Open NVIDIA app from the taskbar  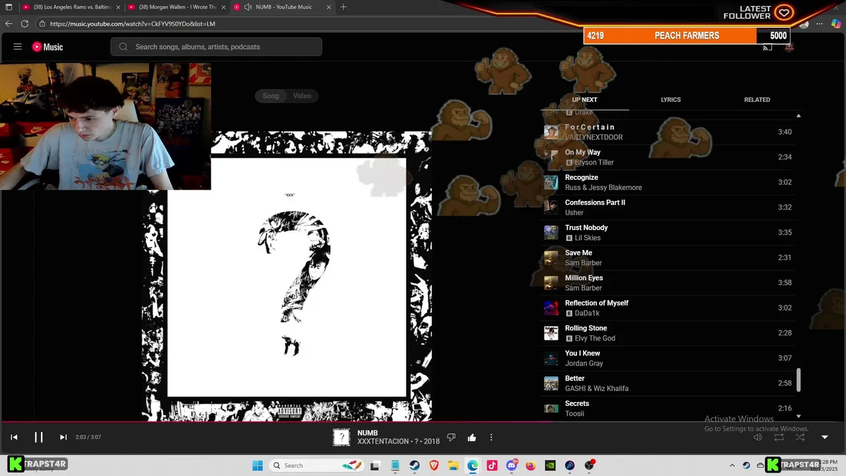550,465
